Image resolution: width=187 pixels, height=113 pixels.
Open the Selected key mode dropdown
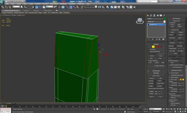(x=155, y=109)
